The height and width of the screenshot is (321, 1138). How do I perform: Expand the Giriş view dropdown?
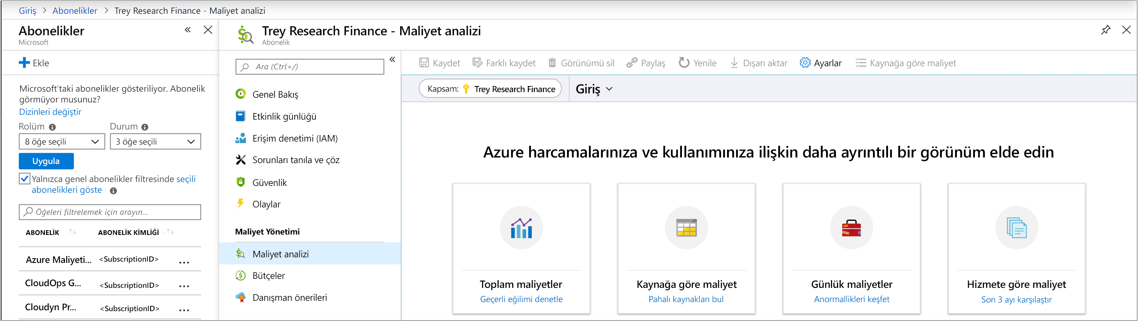594,89
